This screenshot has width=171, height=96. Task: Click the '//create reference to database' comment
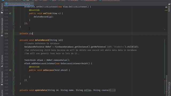[x=42, y=43]
